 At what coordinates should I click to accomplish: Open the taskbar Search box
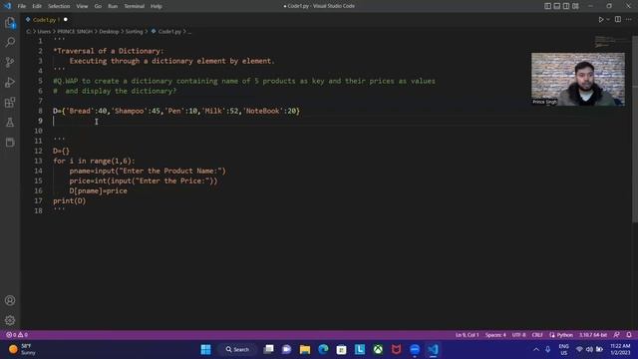coord(237,349)
